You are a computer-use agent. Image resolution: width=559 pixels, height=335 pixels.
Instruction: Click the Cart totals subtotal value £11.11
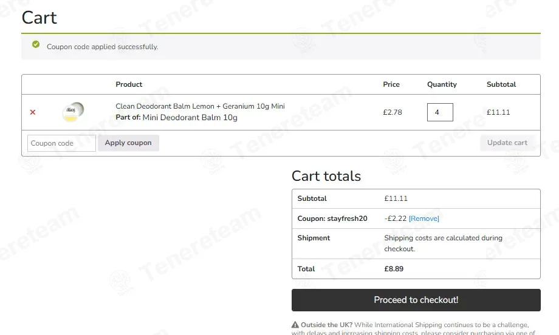pyautogui.click(x=396, y=198)
